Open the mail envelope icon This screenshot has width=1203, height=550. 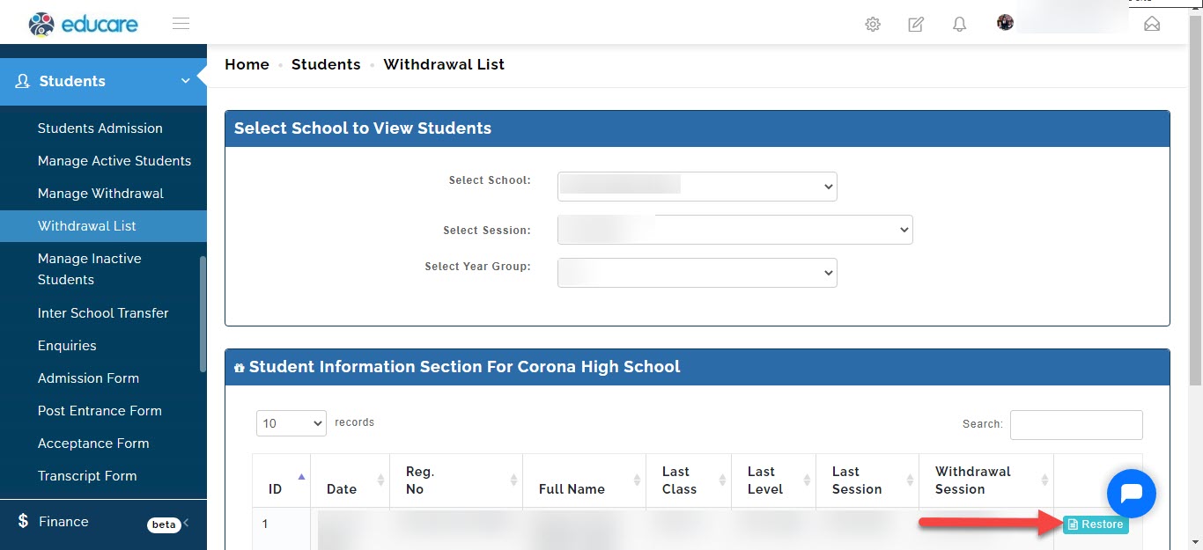pos(1152,24)
